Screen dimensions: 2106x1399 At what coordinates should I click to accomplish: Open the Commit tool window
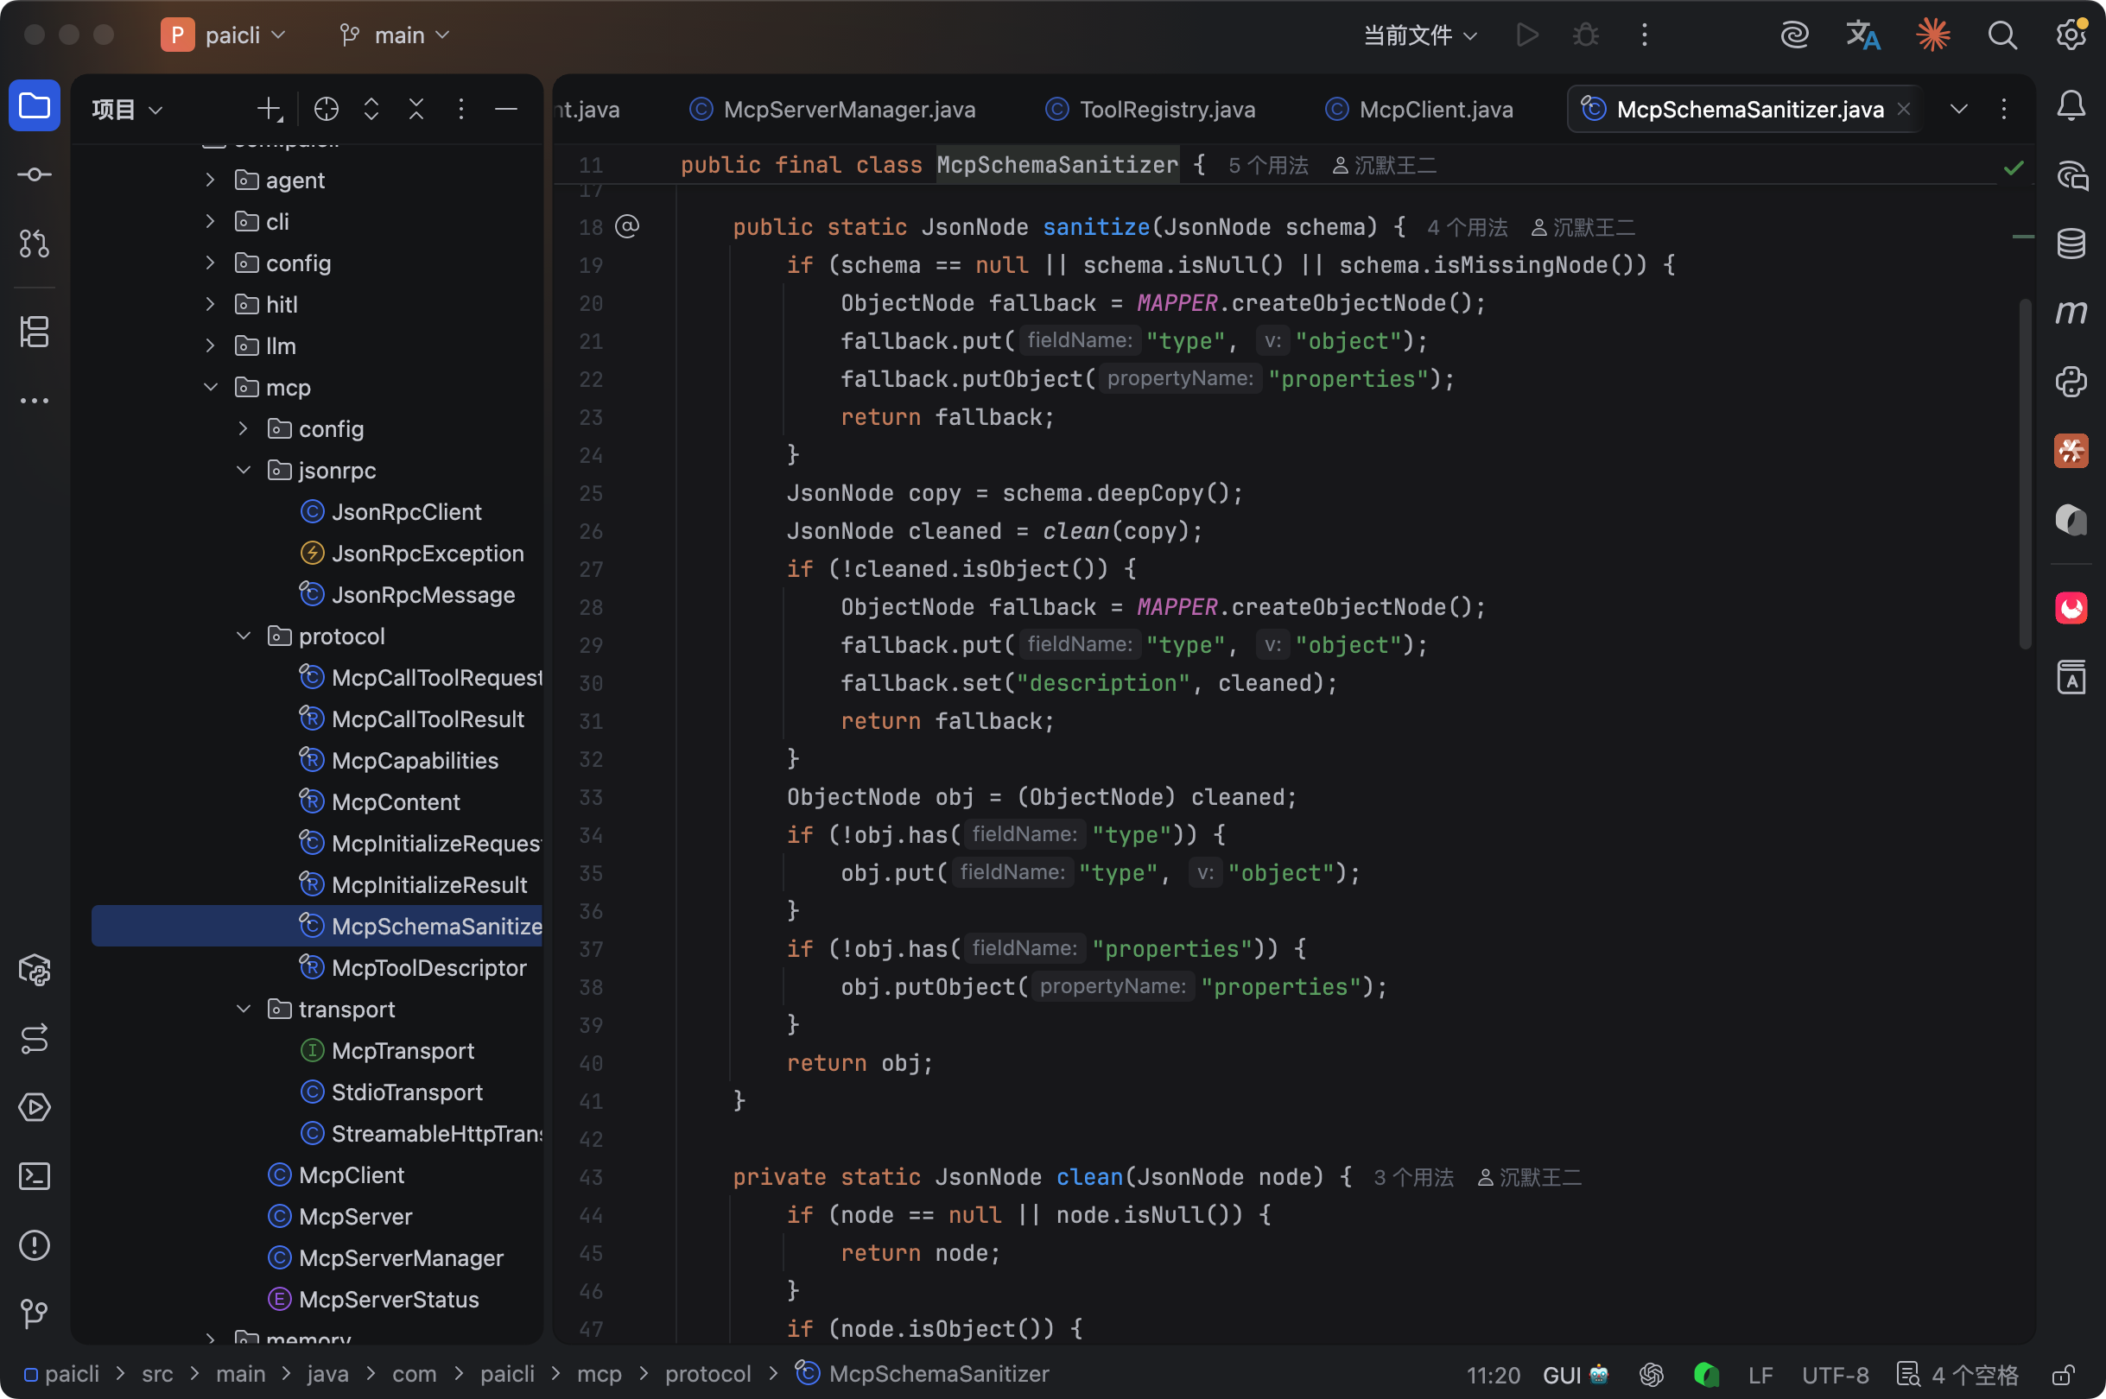pos(34,174)
